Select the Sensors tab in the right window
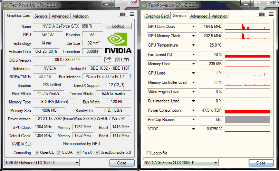The width and height of the screenshot is (279, 171). click(x=180, y=16)
